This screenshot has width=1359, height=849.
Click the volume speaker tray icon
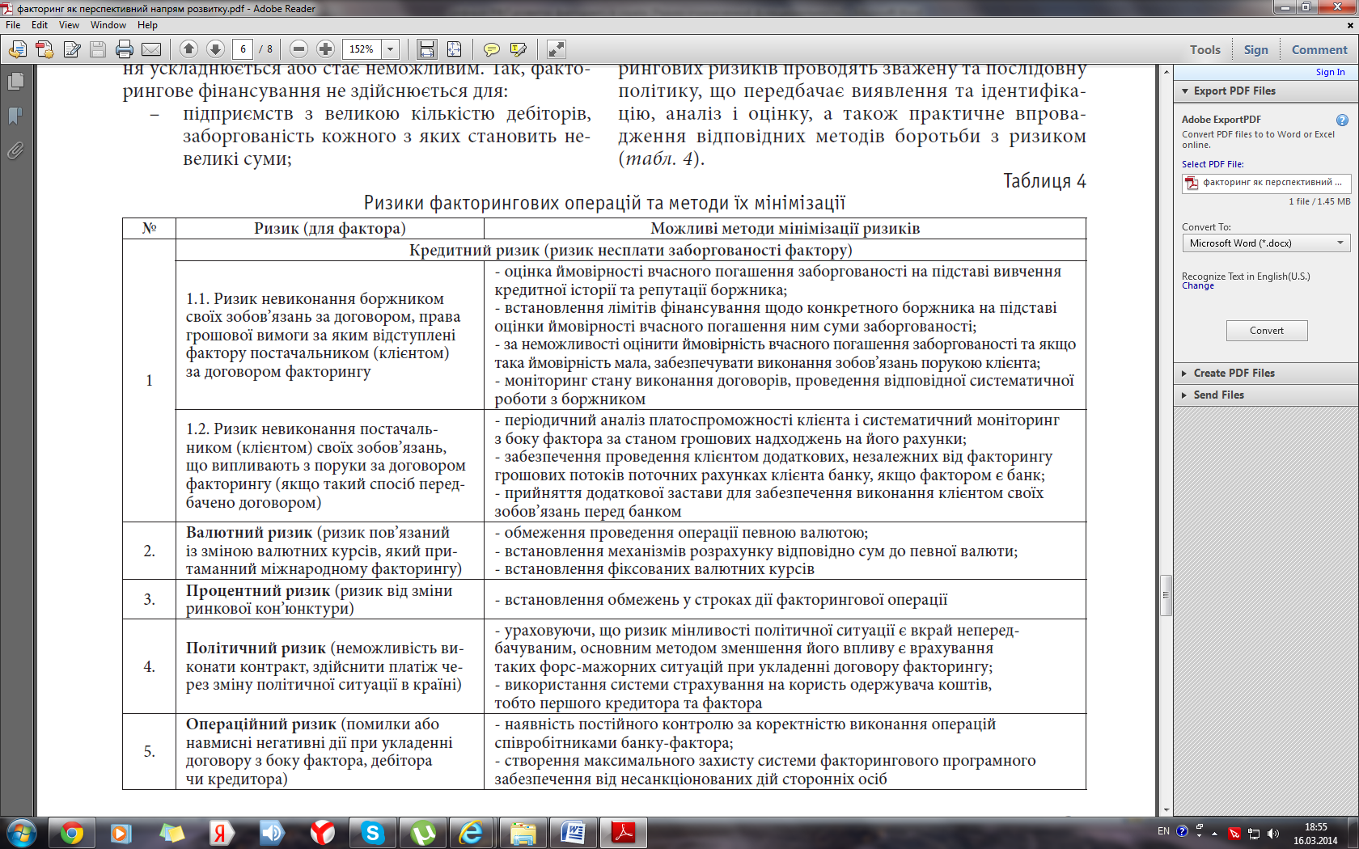(x=1273, y=833)
